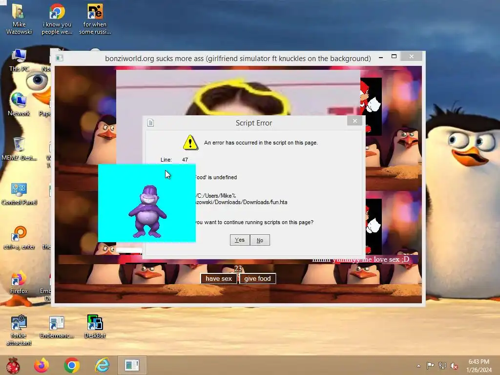Open the network tray icon
The image size is (500, 375).
pos(442,366)
